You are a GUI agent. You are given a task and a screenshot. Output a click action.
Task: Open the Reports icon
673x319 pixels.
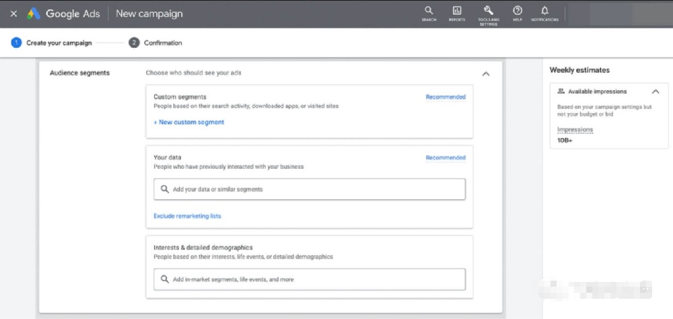pyautogui.click(x=457, y=13)
